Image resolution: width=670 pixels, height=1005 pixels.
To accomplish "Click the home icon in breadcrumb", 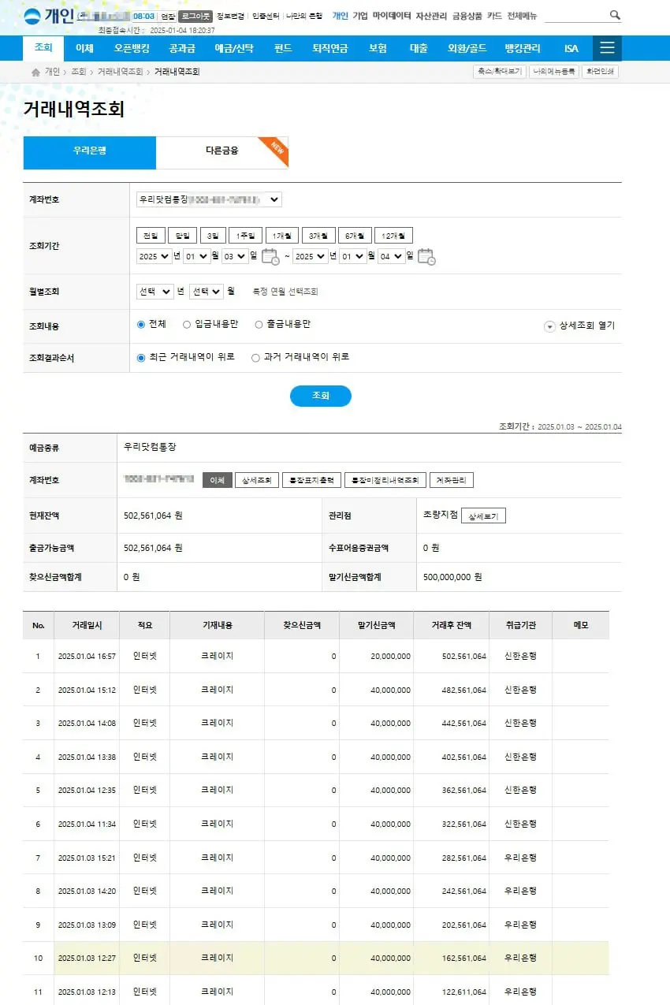I will pos(35,73).
